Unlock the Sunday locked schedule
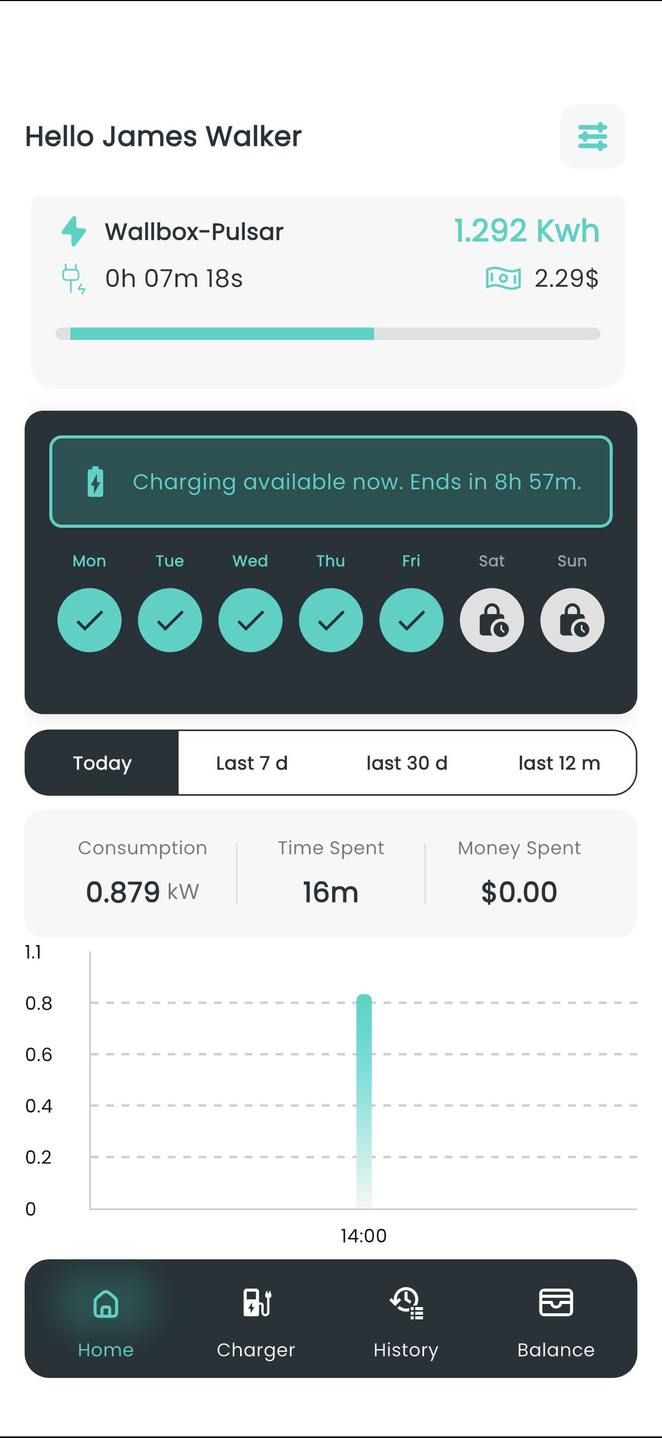Viewport: 662px width, 1438px height. pos(572,620)
